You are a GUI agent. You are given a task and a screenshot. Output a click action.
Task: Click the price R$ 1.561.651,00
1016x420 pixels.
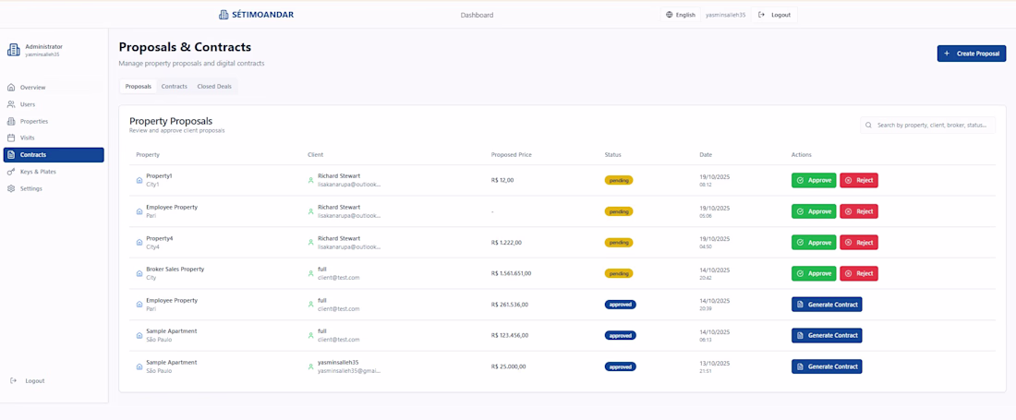(x=512, y=274)
